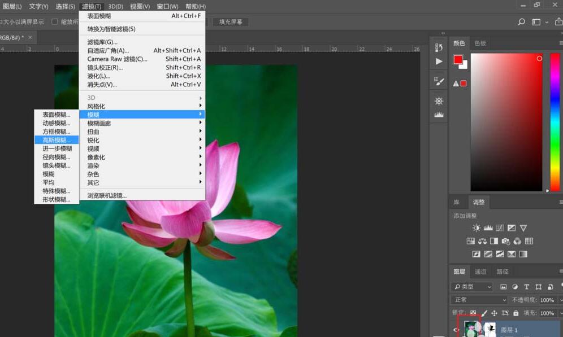Enable the 缩放所有窗口 checkbox
The image size is (563, 337).
coord(55,22)
